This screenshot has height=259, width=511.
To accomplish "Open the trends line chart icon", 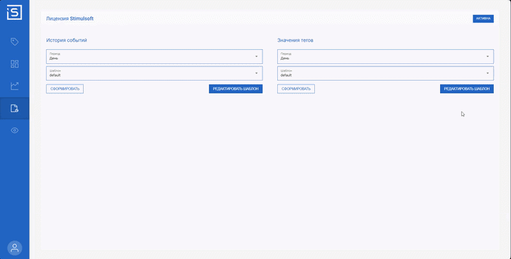I will tap(15, 86).
